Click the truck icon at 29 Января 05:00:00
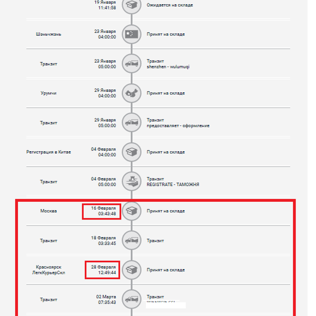 click(132, 123)
